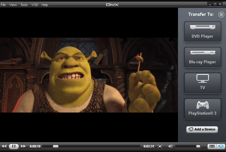Close the Transfer To panel
This screenshot has width=226, height=152.
pyautogui.click(x=221, y=14)
